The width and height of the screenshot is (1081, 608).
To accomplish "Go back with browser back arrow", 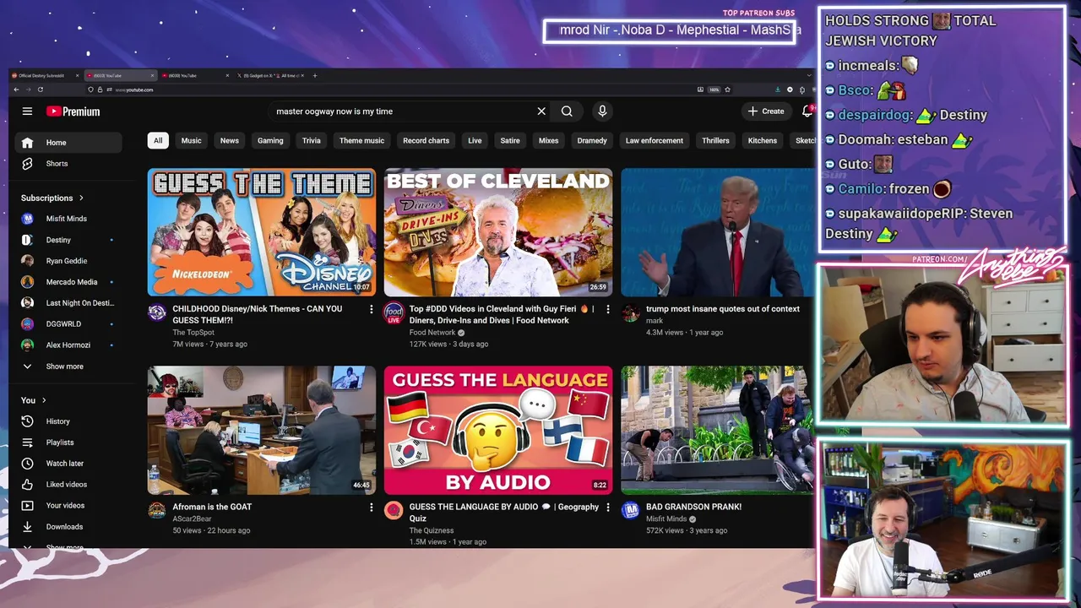I will tap(16, 90).
